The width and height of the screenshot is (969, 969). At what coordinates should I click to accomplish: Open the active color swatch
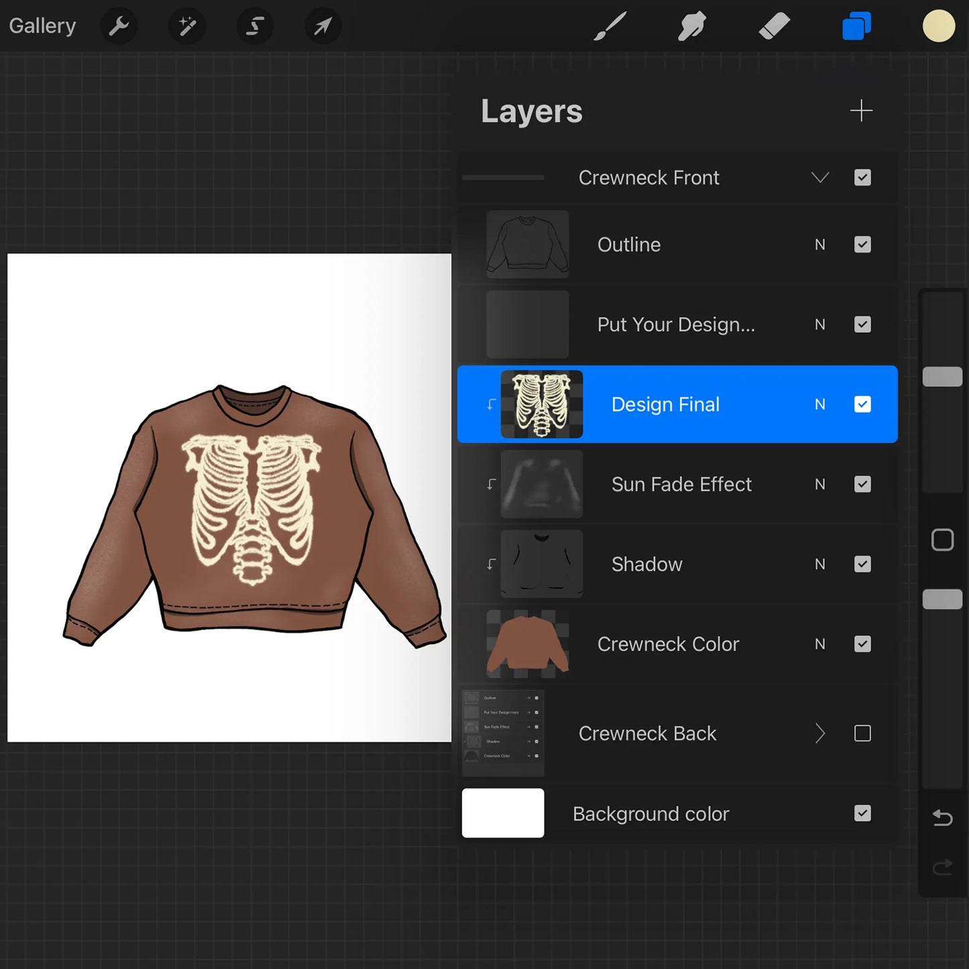pos(938,27)
